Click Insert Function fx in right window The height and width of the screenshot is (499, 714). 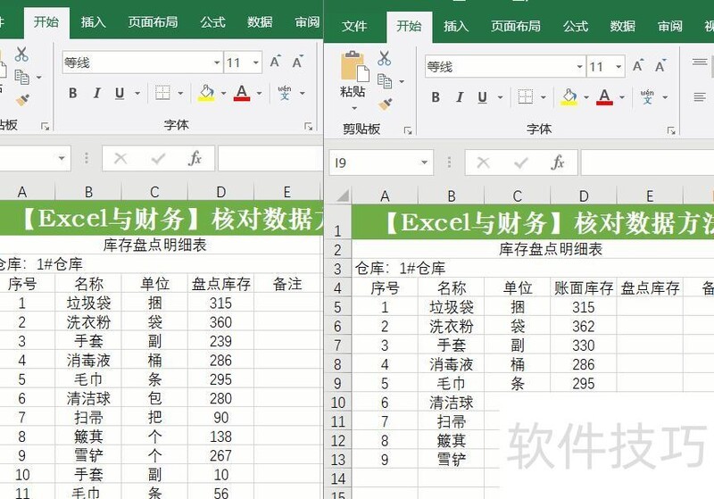tap(557, 162)
